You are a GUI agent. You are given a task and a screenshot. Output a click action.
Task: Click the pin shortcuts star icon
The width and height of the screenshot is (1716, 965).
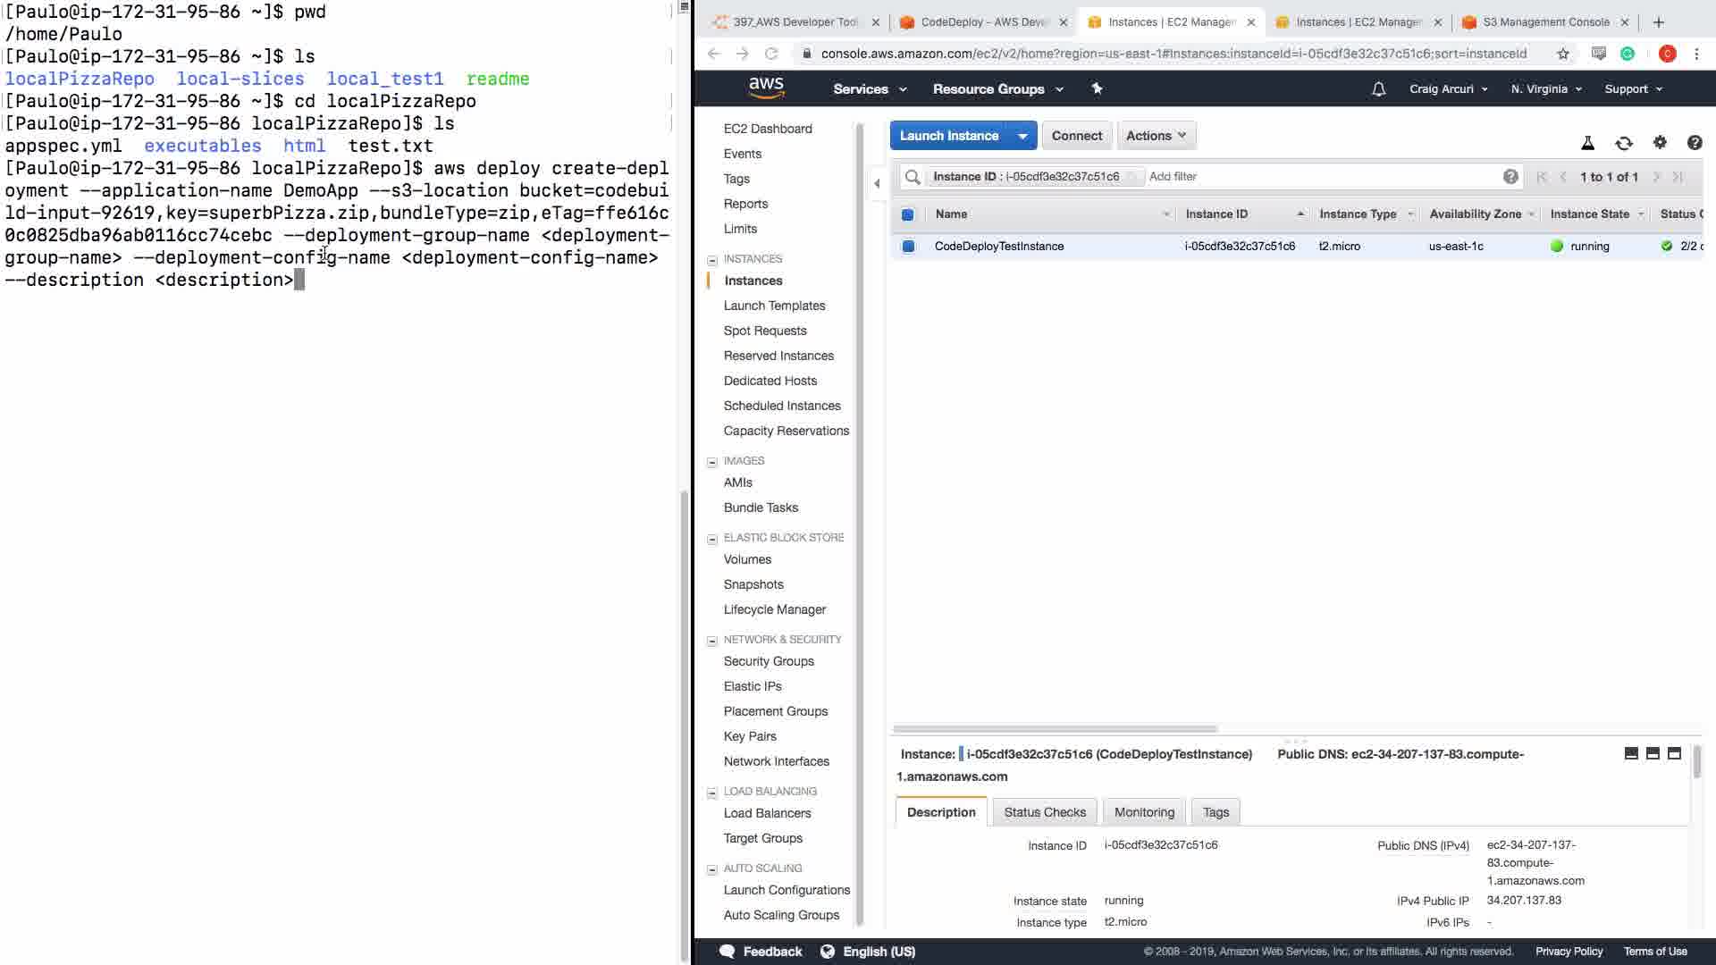[x=1097, y=88]
